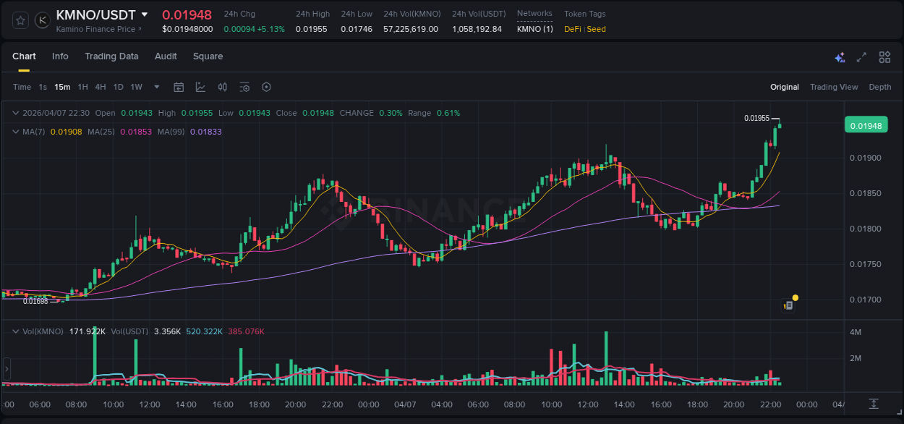Open the AI analysis sparkle icon
The image size is (904, 424).
tap(840, 57)
